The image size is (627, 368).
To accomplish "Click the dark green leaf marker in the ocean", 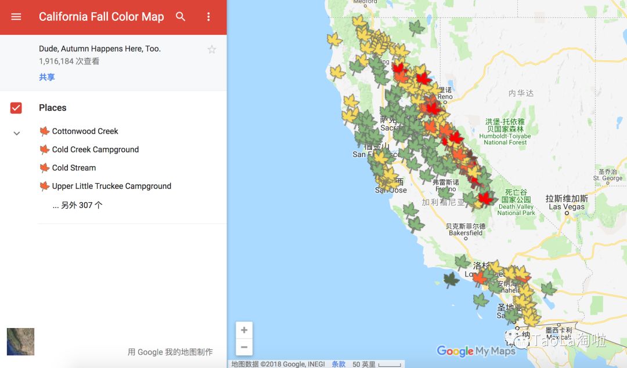I will tap(451, 280).
